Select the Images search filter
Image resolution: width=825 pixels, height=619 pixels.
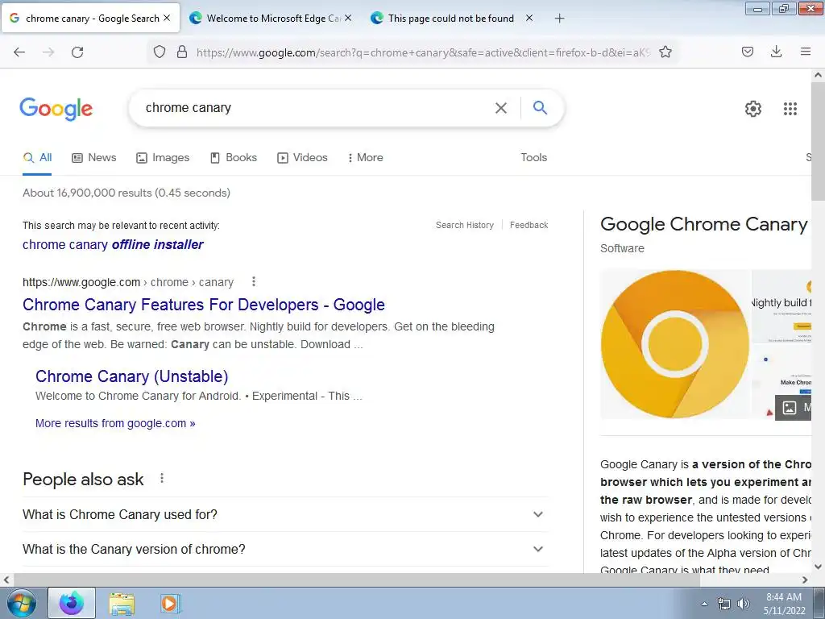163,157
